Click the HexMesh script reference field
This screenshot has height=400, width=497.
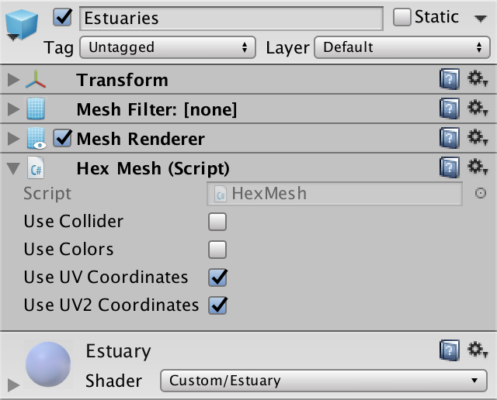pyautogui.click(x=335, y=193)
